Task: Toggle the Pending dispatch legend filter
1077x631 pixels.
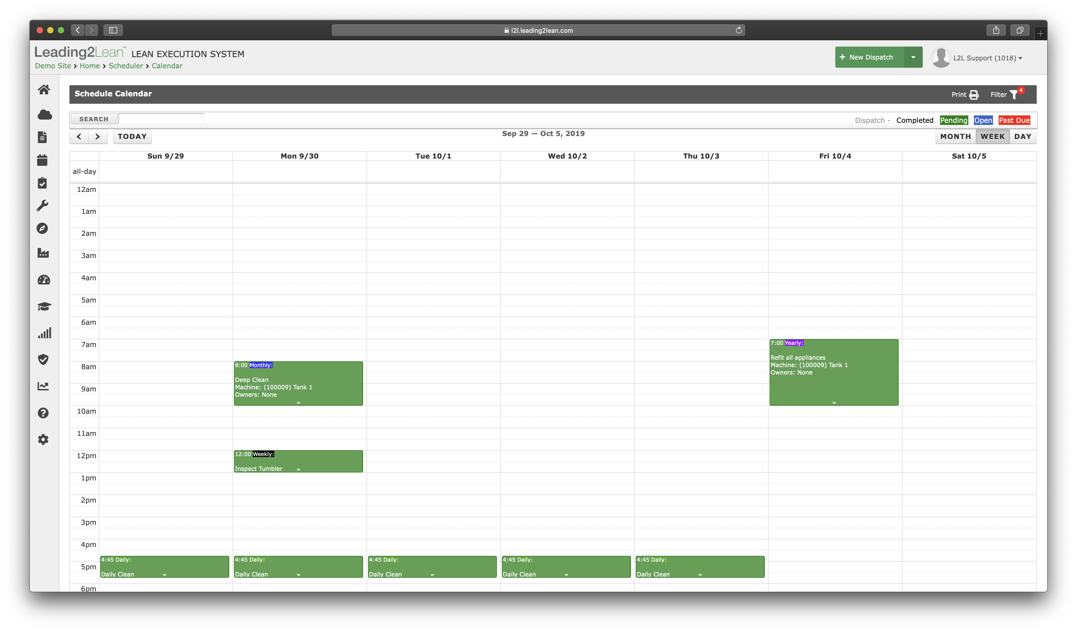Action: tap(954, 120)
